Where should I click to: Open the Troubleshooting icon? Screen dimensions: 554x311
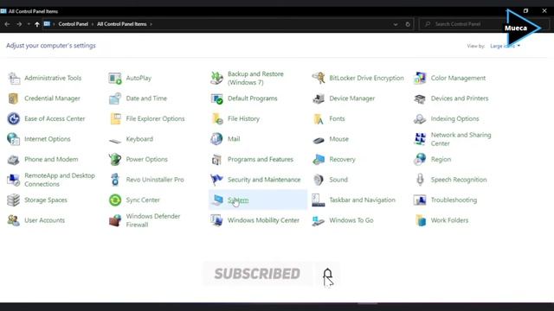[x=420, y=200]
